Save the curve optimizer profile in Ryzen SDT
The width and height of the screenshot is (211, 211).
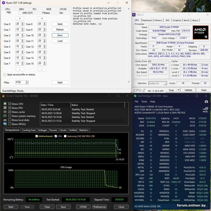[x=60, y=35]
